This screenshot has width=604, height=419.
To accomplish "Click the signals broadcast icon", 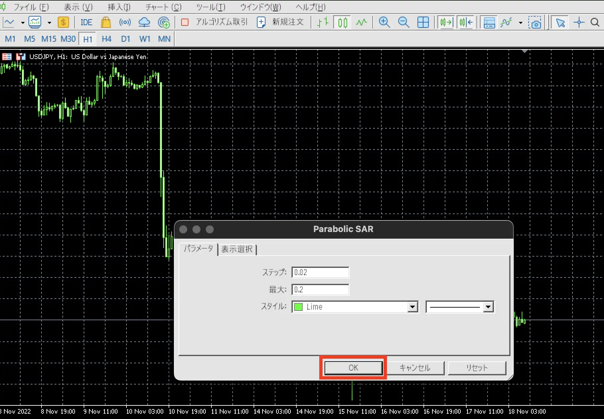I will [x=125, y=22].
